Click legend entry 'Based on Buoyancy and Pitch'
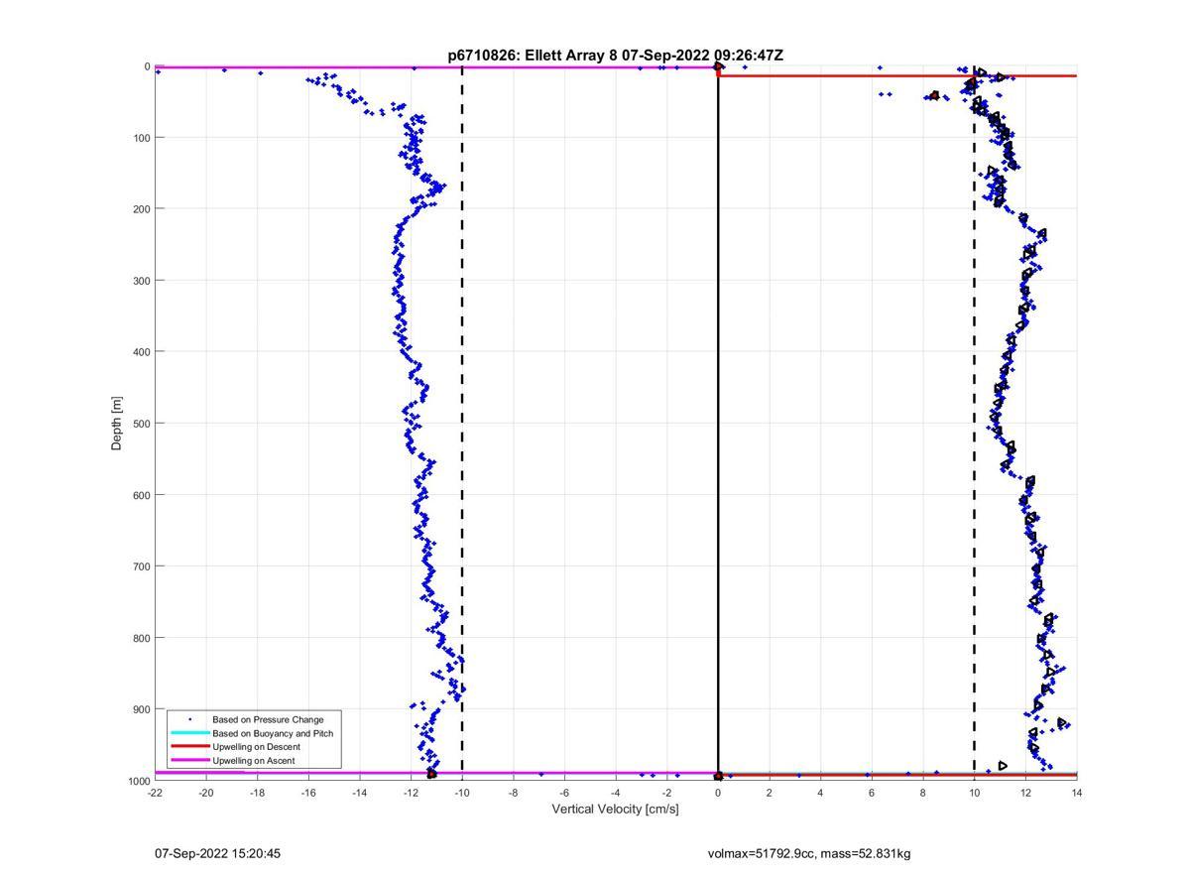The image size is (1190, 878). (273, 733)
